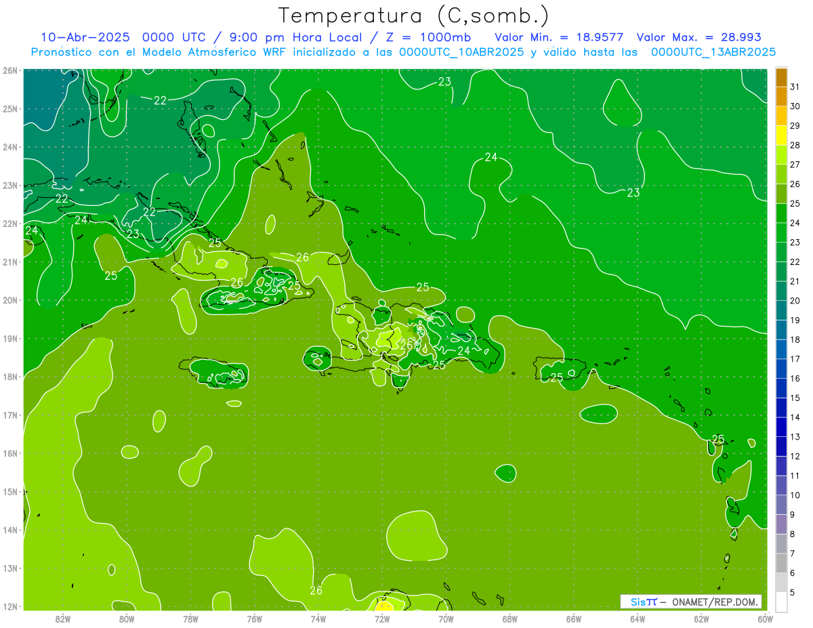Viewport: 813px width, 628px height.
Task: Click the 15N latitude axis label
Action: click(x=9, y=492)
